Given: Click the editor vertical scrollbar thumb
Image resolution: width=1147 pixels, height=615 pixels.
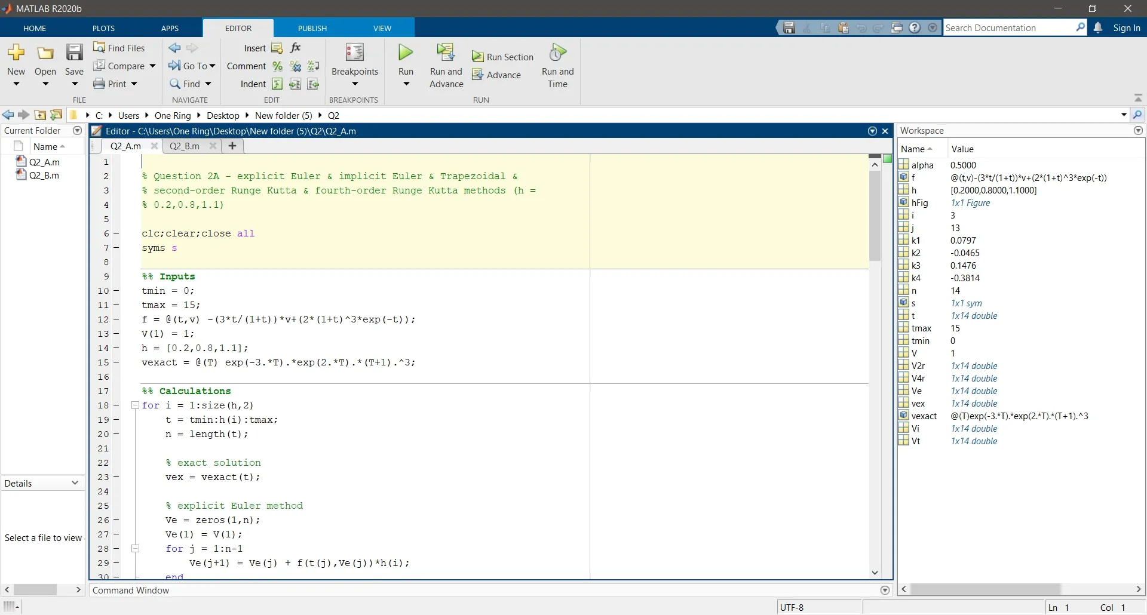Looking at the screenshot, I should [875, 215].
